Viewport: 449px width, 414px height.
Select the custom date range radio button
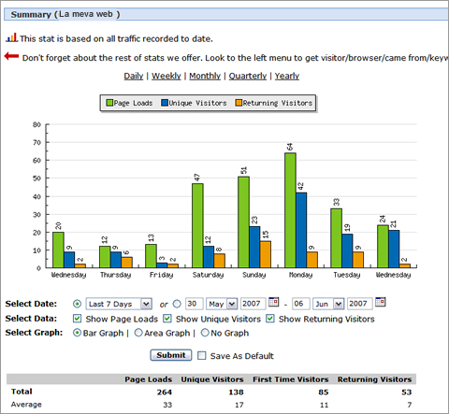tap(177, 304)
